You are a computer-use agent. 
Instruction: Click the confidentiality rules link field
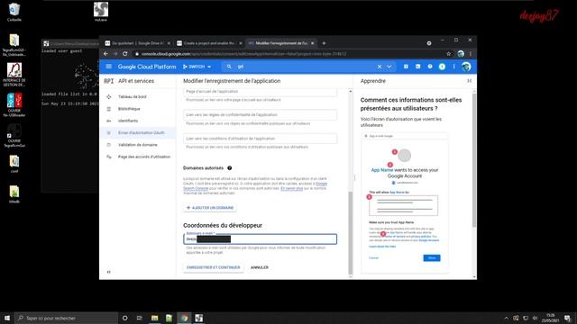click(260, 114)
